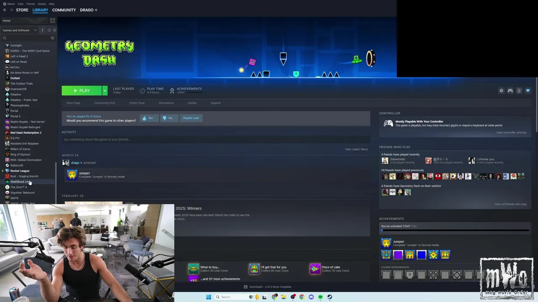Click Downloads status at the bottom
538x302 pixels.
pyautogui.click(x=267, y=287)
